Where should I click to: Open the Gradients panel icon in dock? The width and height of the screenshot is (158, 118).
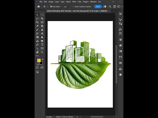point(120,51)
